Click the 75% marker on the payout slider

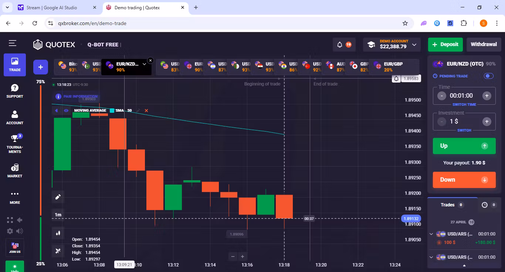tap(40, 82)
